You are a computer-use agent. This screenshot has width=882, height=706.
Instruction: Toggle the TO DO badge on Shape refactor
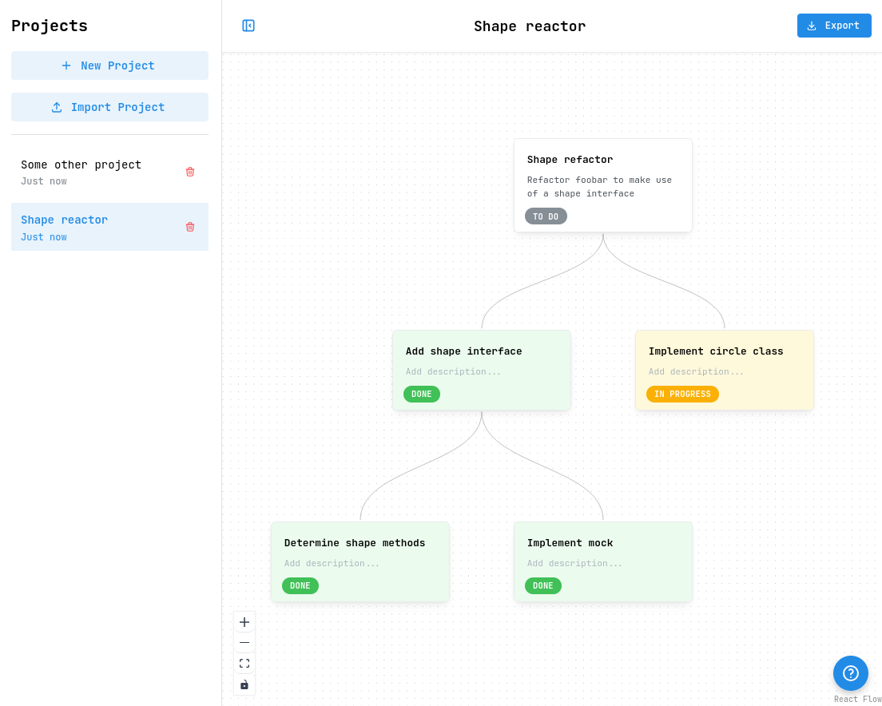pos(546,216)
